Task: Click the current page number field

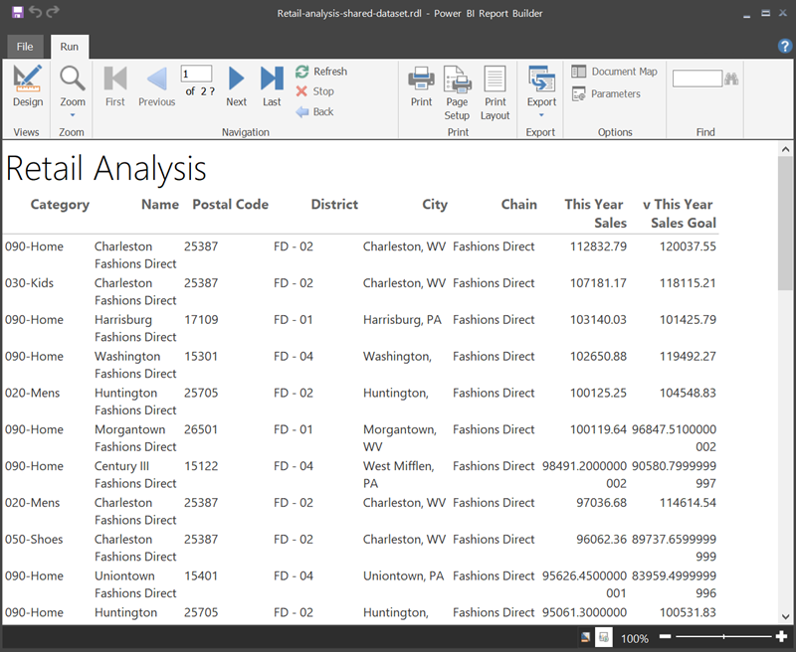Action: [x=196, y=74]
